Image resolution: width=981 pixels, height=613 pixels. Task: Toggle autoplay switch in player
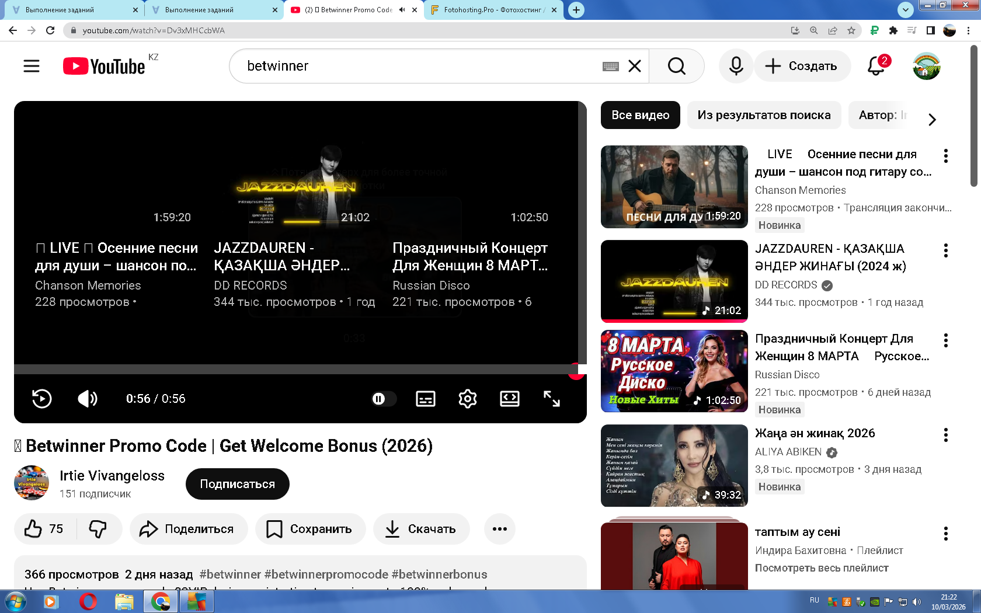click(383, 399)
